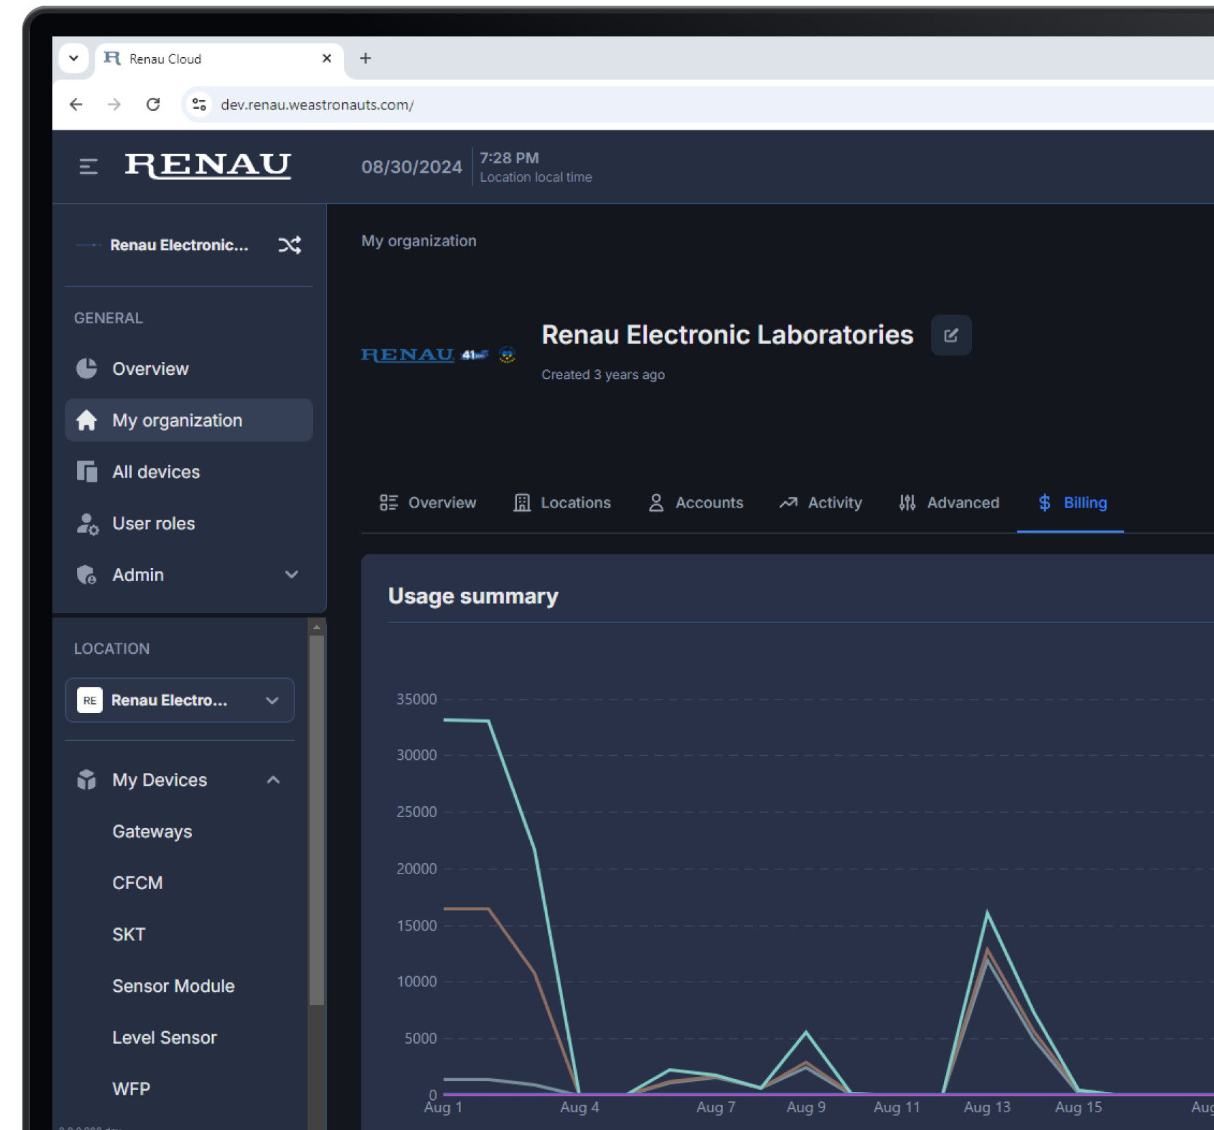Click the User roles icon in sidebar

coord(87,524)
